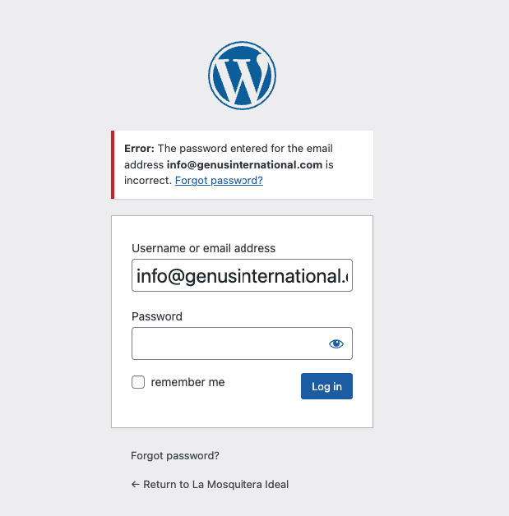Click the "remember me" label text
Image resolution: width=509 pixels, height=516 pixels.
click(187, 382)
